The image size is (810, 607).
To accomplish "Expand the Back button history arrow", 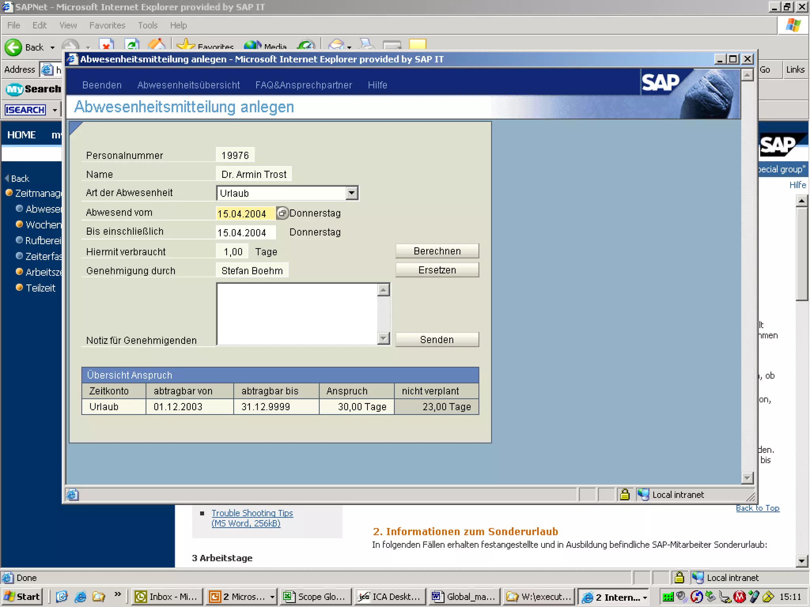I will click(x=52, y=47).
